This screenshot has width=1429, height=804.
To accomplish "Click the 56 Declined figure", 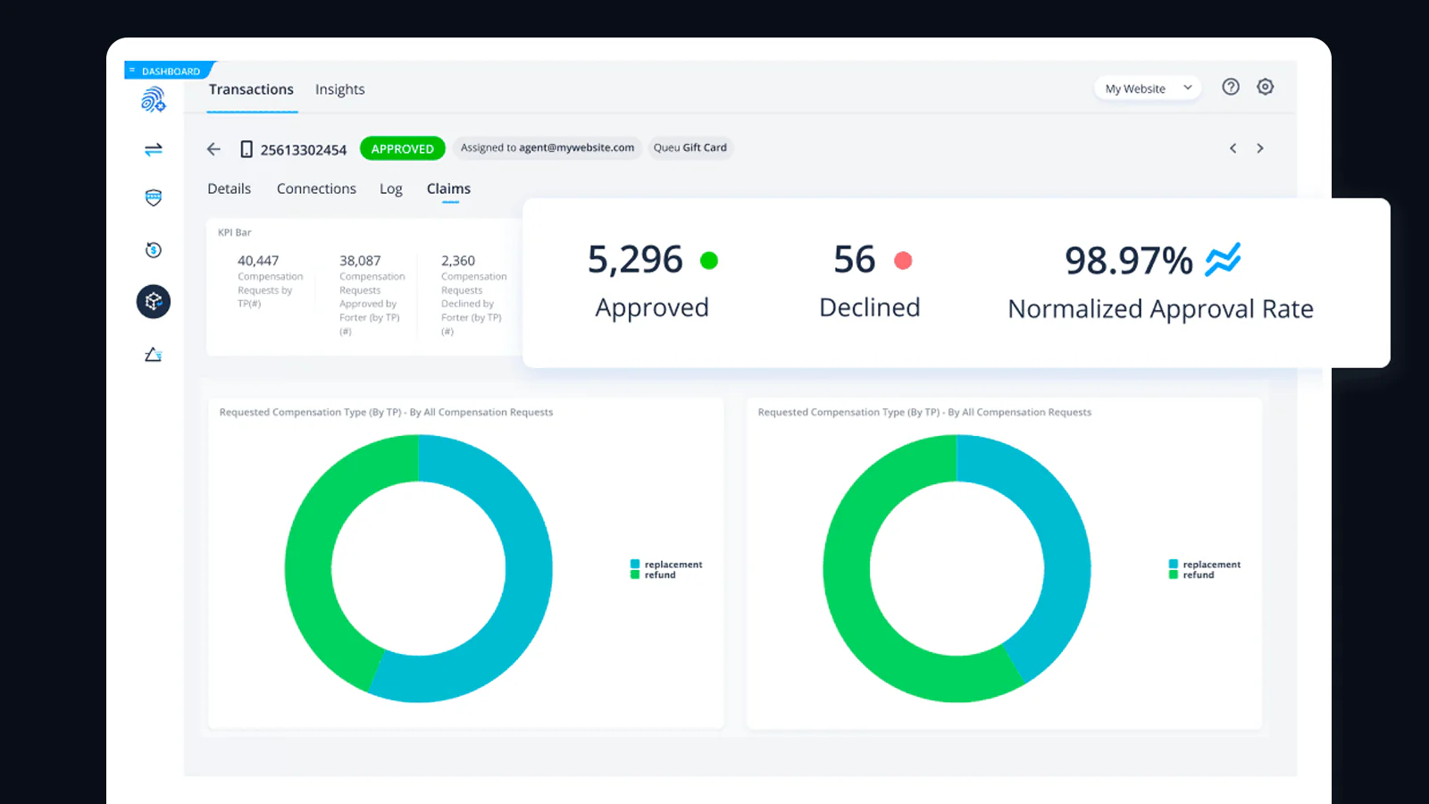I will pyautogui.click(x=855, y=260).
